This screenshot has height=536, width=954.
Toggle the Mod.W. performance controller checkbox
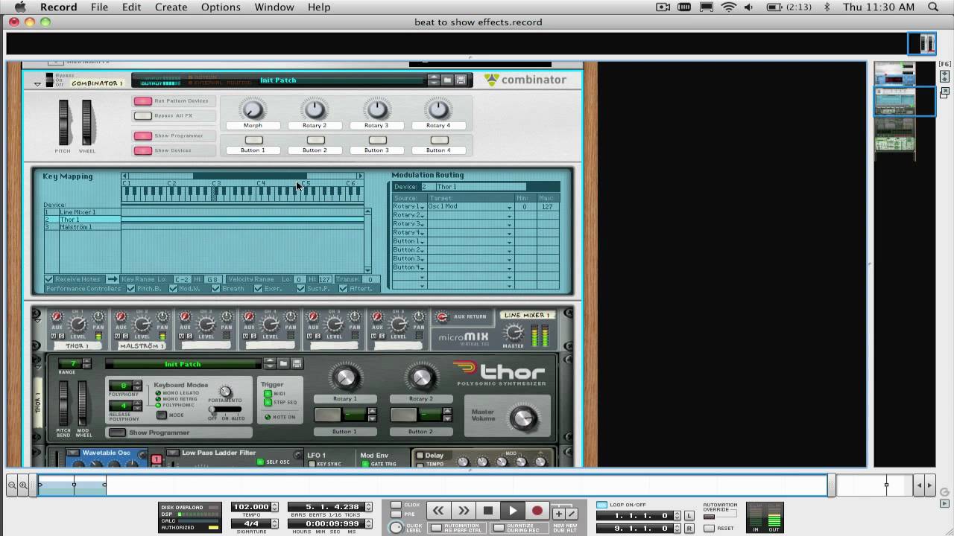point(172,289)
